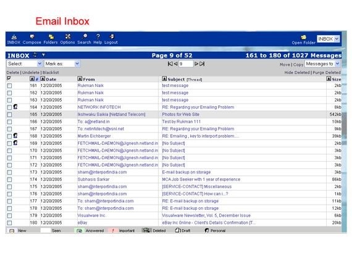Open the Messages to folder dropdown
Screen dimensions: 352x264
tap(322, 64)
